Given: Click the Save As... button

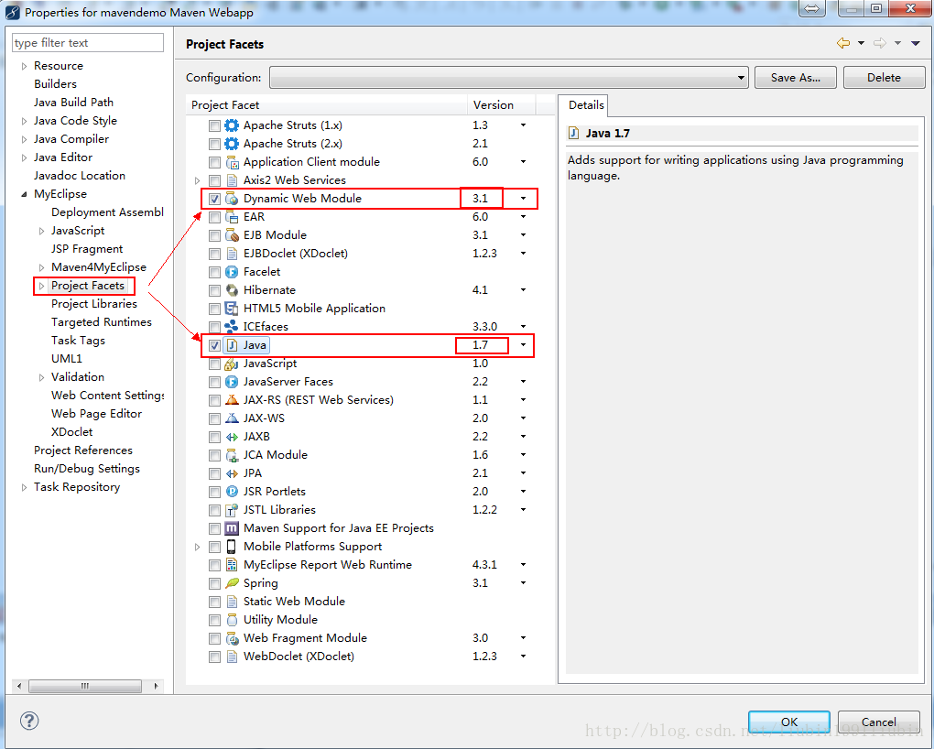Looking at the screenshot, I should pos(795,78).
